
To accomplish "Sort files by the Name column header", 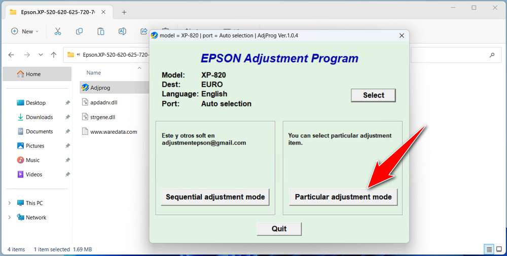I will coord(94,72).
